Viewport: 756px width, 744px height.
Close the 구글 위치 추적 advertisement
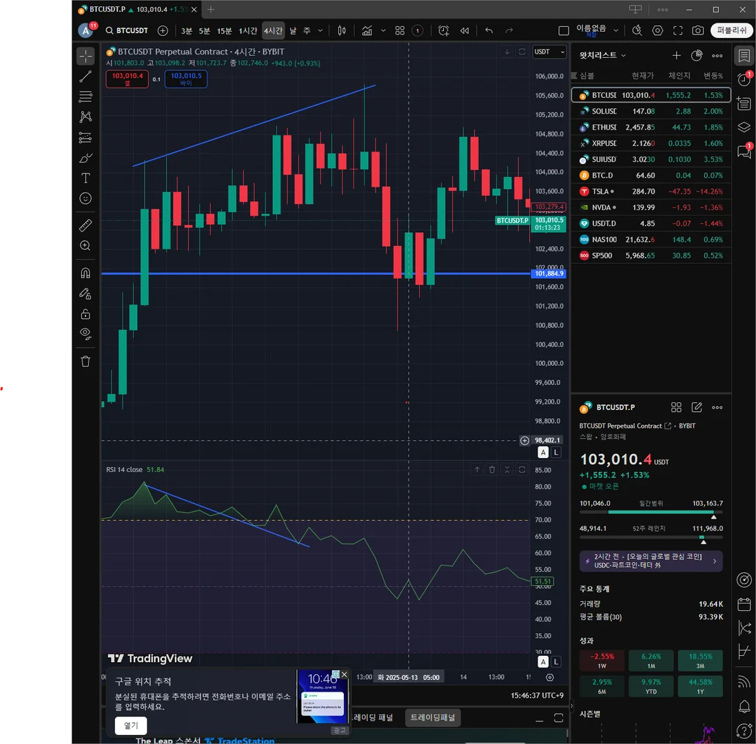pyautogui.click(x=345, y=674)
